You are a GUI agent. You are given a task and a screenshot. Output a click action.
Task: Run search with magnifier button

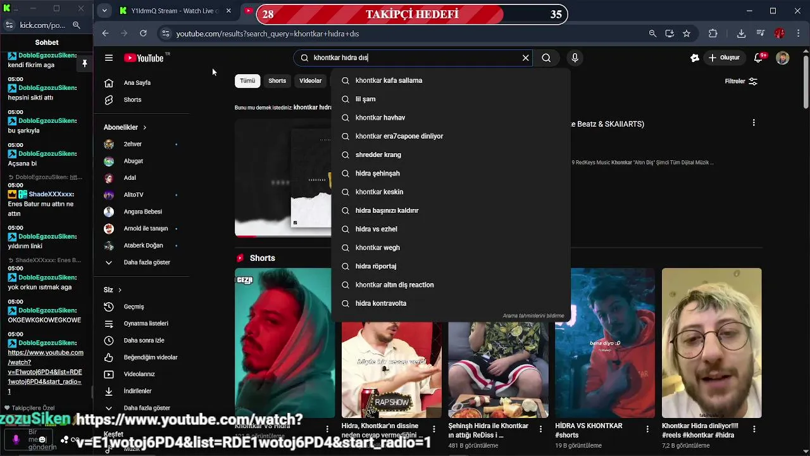pos(546,58)
